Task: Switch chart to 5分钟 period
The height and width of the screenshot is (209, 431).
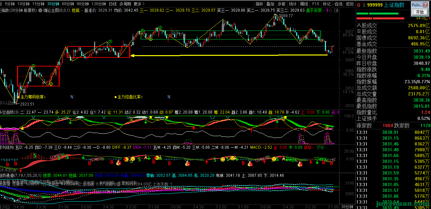Action: pyautogui.click(x=10, y=4)
